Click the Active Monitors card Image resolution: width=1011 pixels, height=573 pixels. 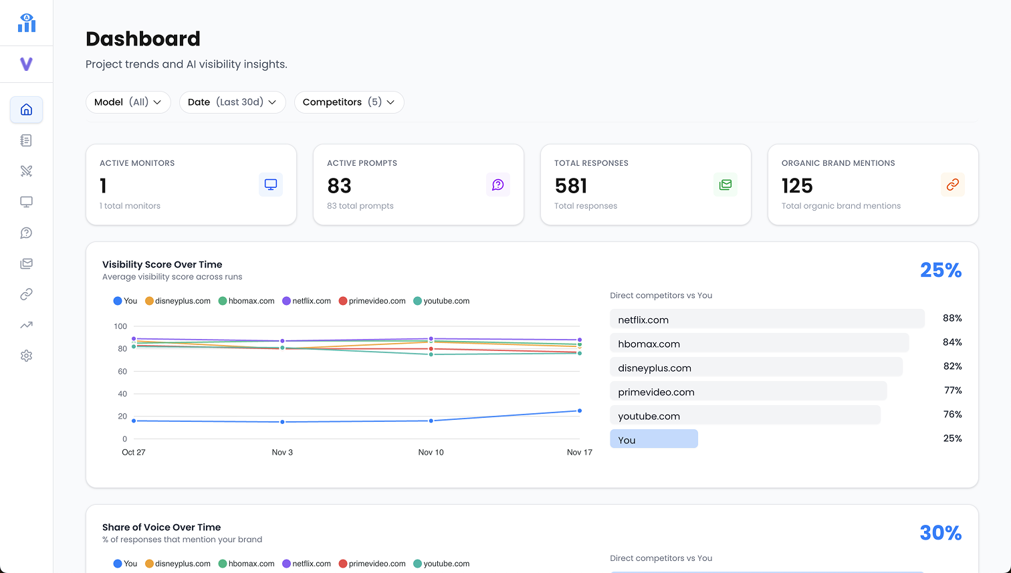191,185
